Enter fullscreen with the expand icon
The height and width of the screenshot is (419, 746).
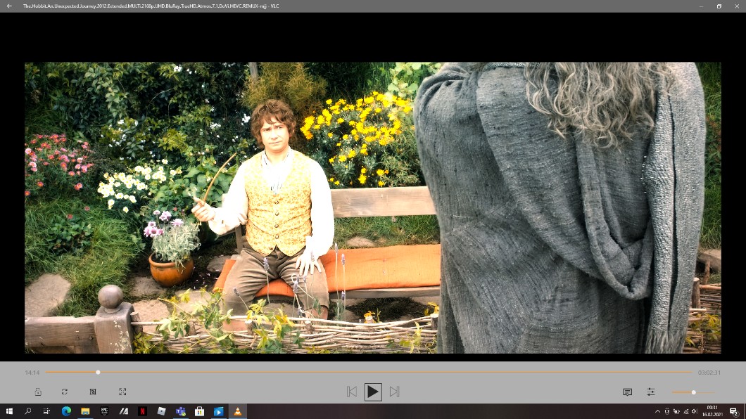tap(122, 392)
